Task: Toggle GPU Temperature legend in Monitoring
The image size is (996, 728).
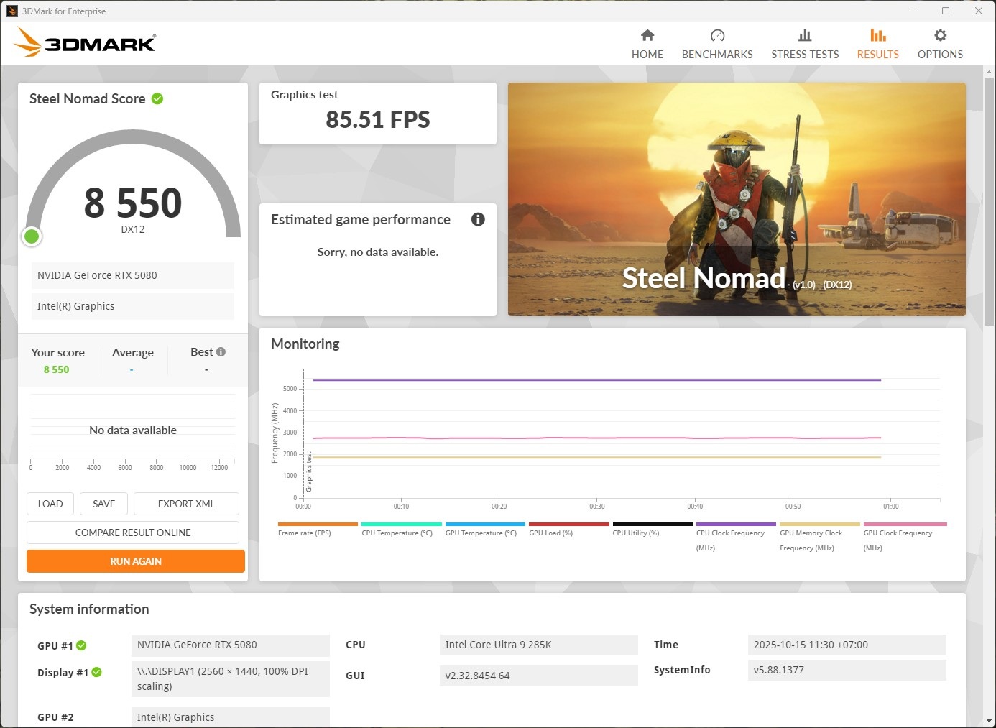Action: [483, 533]
